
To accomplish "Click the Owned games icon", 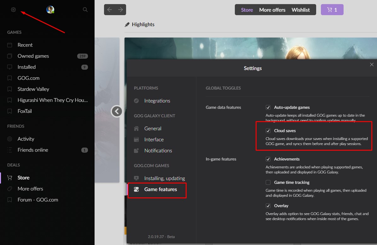I will (10, 56).
